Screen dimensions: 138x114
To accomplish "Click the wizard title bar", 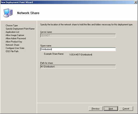I will pyautogui.click(x=67, y=2).
